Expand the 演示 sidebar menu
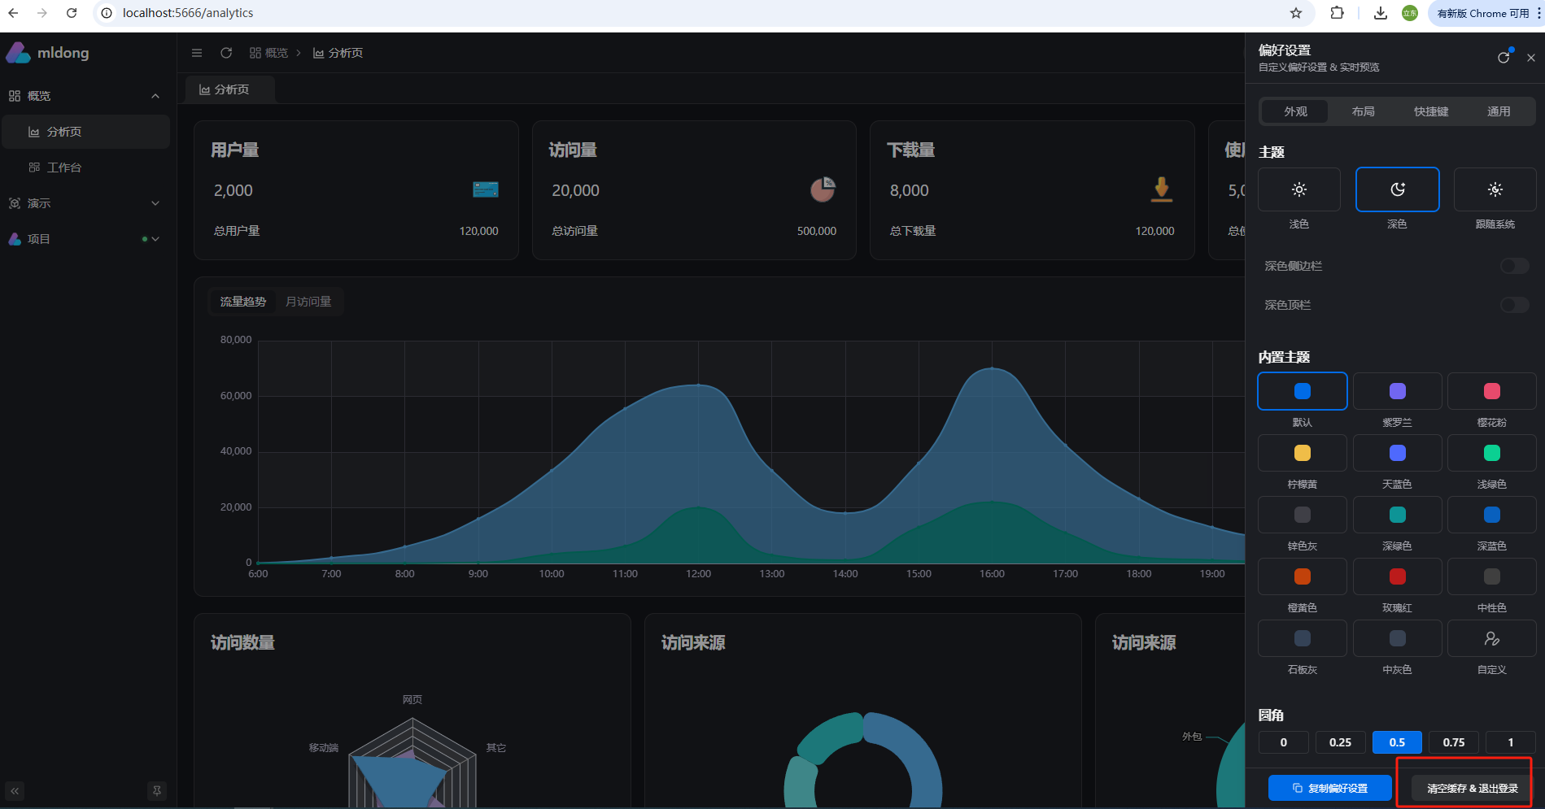 pyautogui.click(x=85, y=203)
